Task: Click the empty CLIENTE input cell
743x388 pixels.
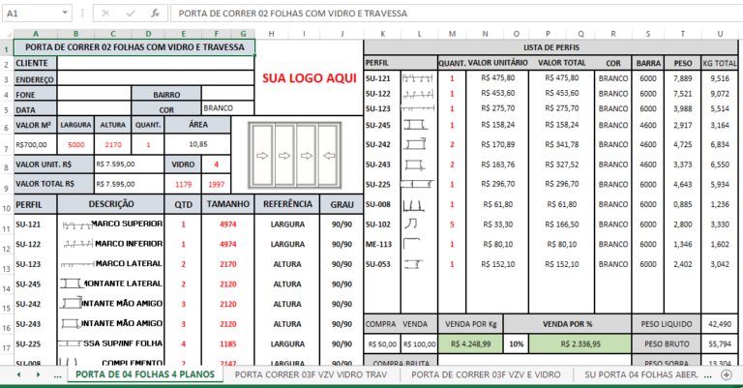Action: [156, 63]
